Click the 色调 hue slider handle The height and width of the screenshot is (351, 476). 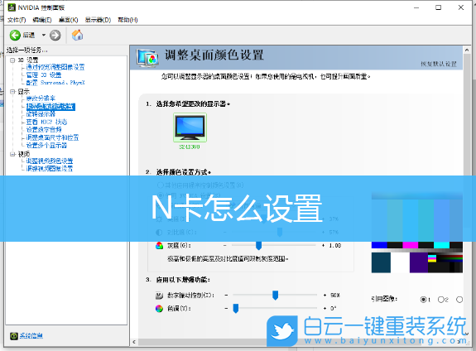(x=236, y=309)
